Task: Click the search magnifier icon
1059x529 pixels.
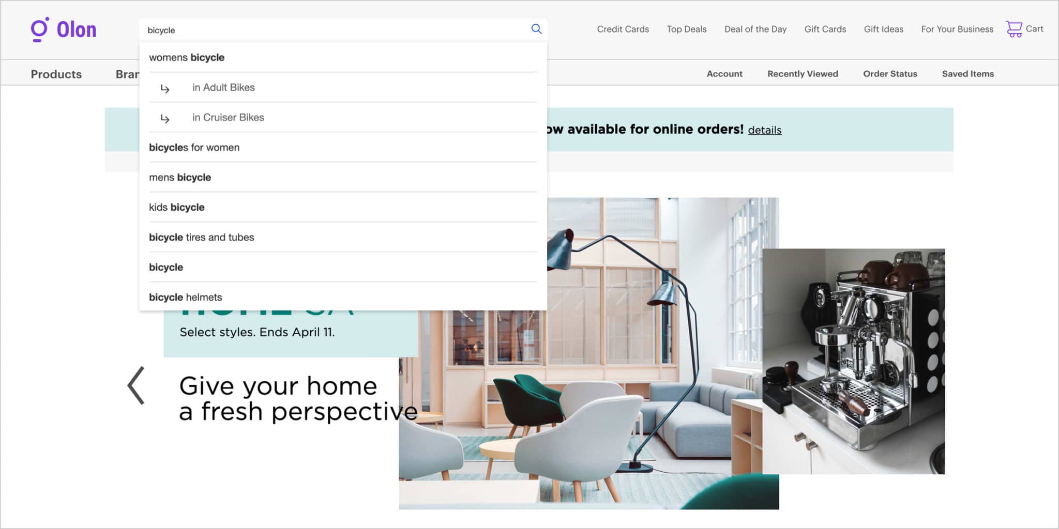Action: click(536, 29)
